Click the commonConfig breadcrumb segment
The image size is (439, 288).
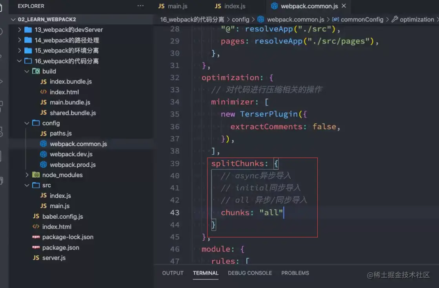362,19
